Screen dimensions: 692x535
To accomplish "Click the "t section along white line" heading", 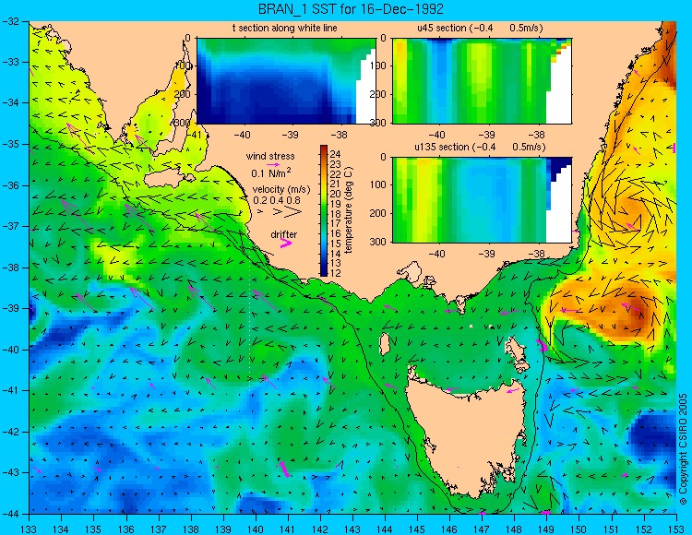I will [x=285, y=28].
